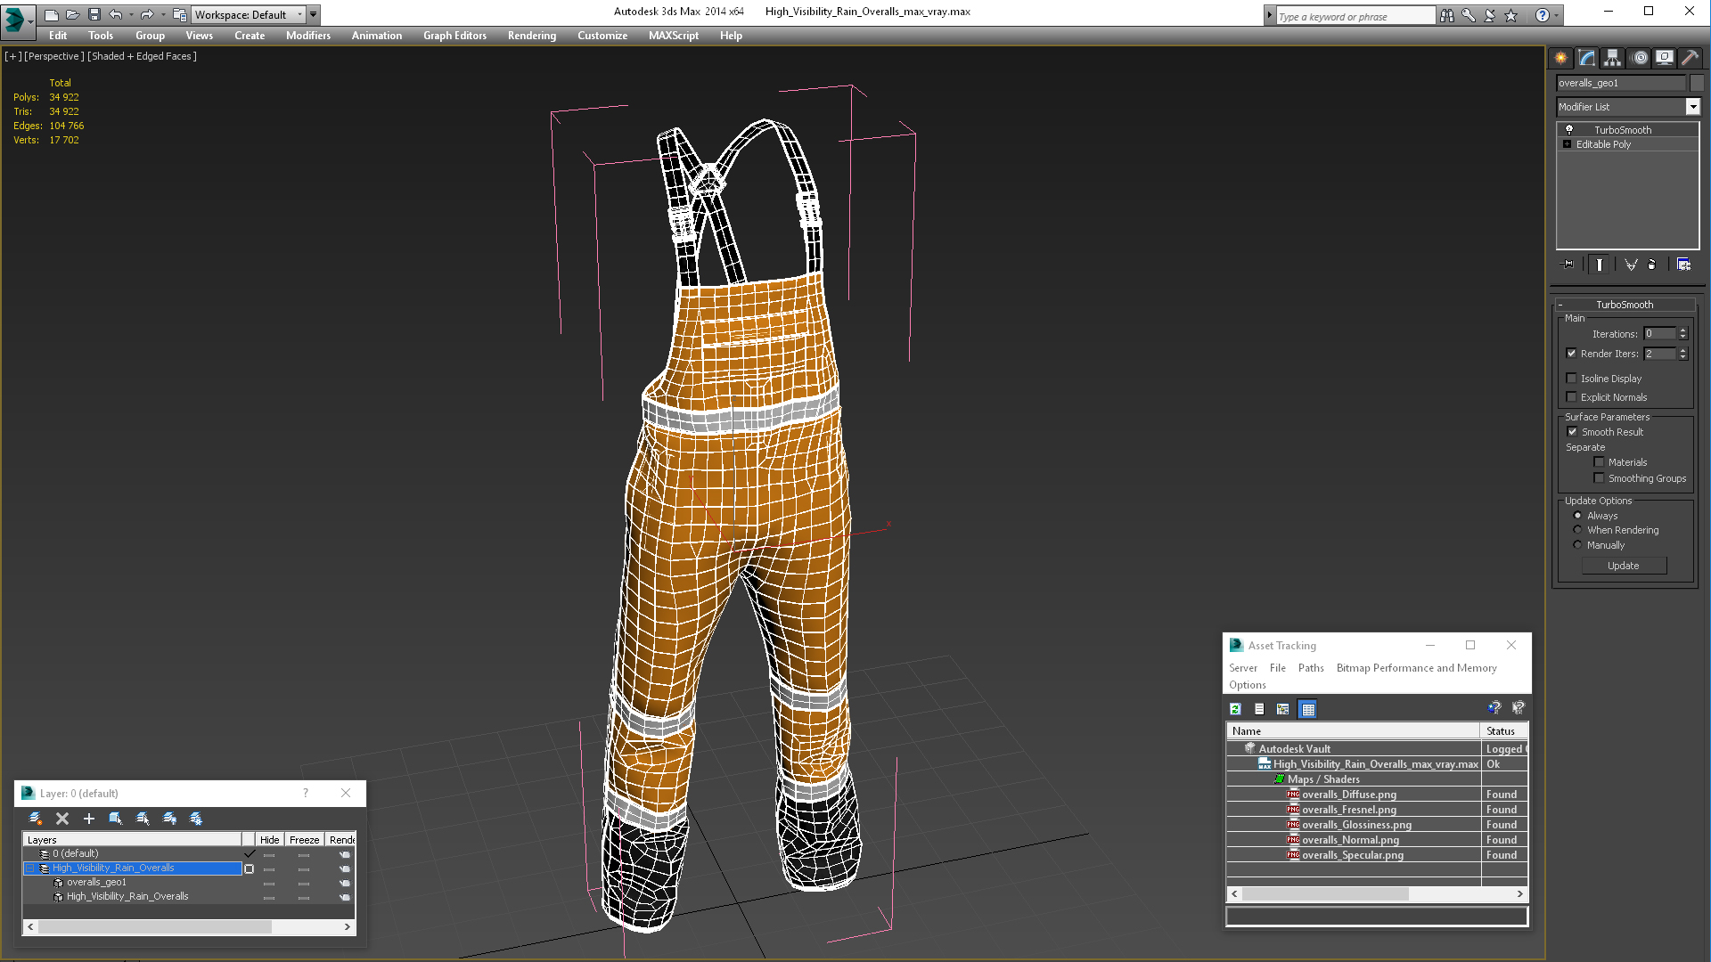The width and height of the screenshot is (1711, 962).
Task: Click the Freeze column header in Layers
Action: click(x=304, y=840)
